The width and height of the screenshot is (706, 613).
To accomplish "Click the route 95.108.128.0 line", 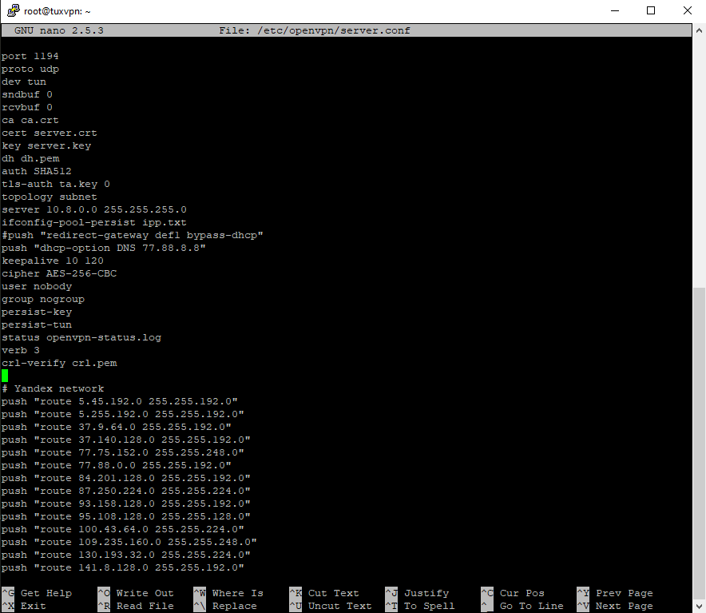I will (x=125, y=516).
